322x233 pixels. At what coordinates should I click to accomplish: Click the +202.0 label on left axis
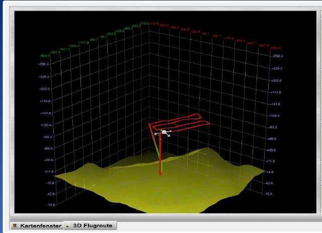coord(46,89)
